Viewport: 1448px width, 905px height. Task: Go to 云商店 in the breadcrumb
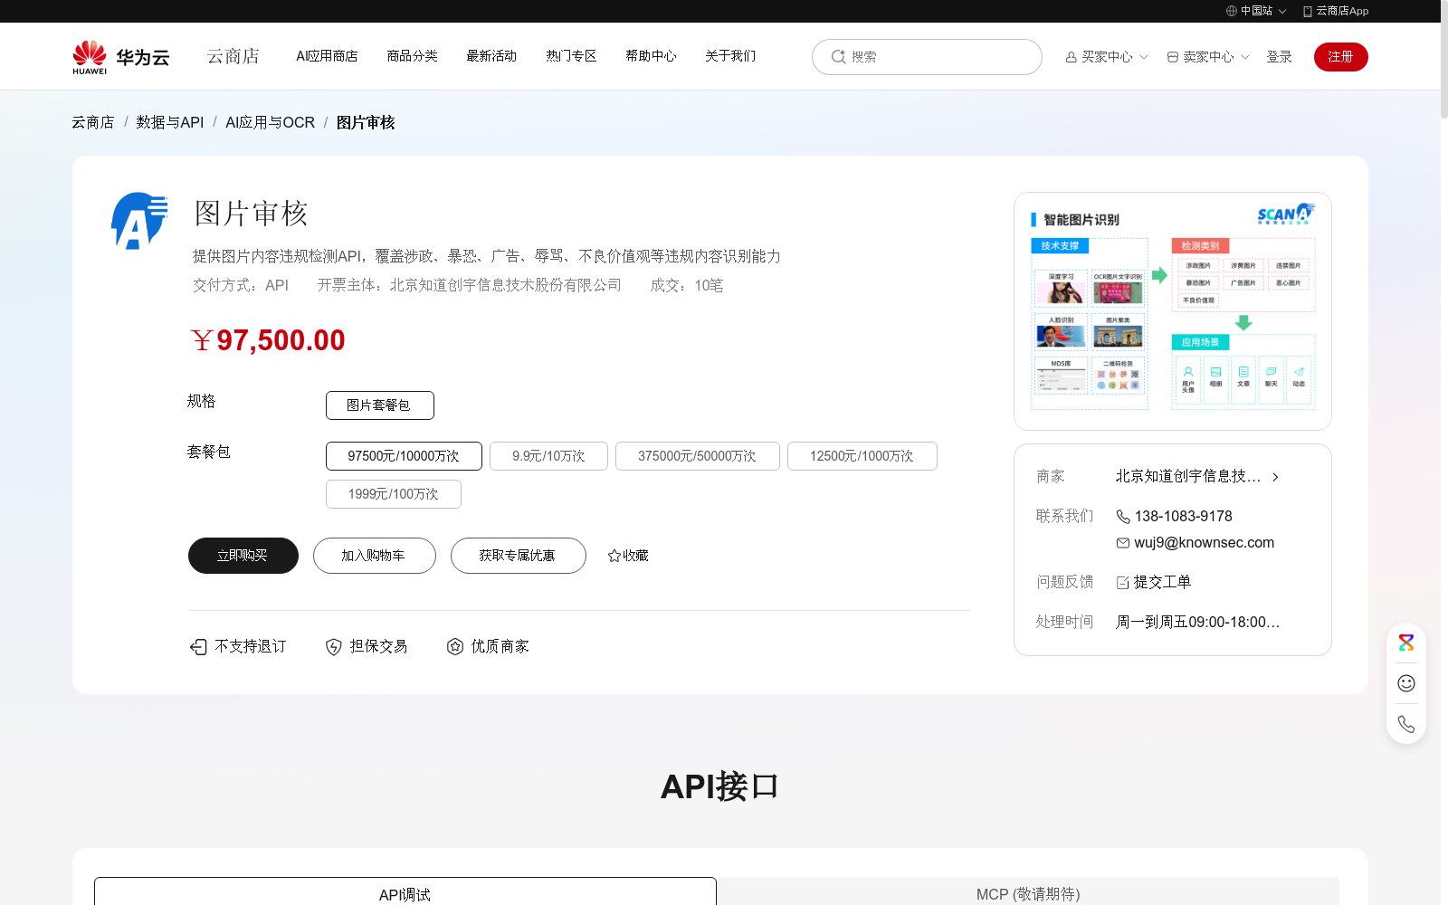pos(93,122)
